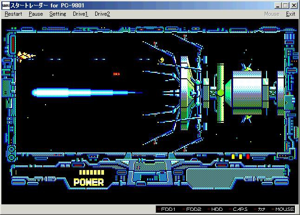
Task: Click the Pause menu item
Action: 36,14
